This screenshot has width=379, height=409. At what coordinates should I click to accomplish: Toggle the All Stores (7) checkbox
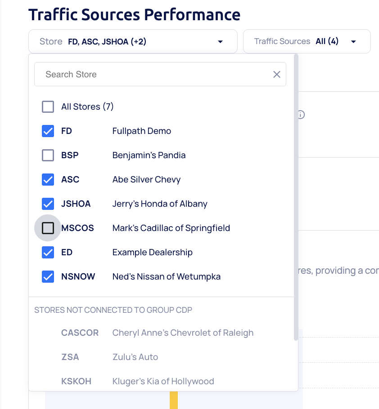coord(48,107)
